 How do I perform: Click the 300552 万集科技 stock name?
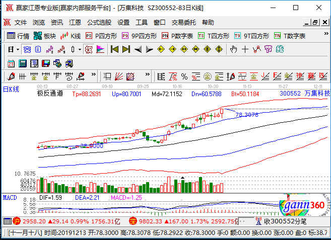pos(305,94)
